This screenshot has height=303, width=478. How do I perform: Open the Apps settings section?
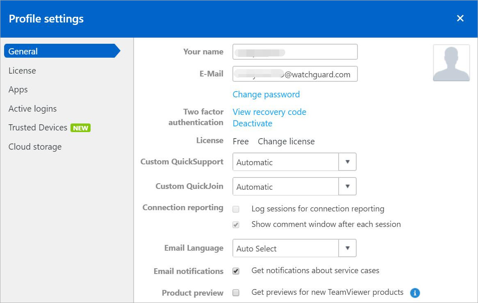(18, 90)
